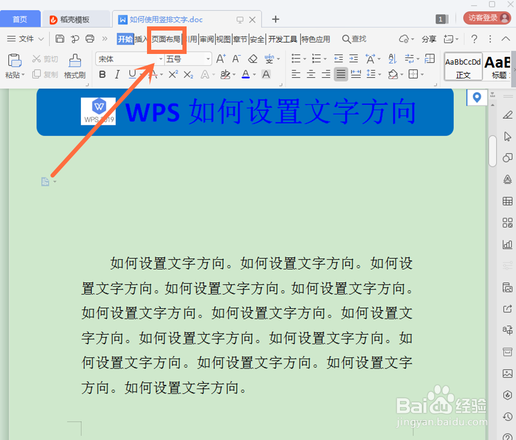Click the Copy button
Screen dimensions: 516x440
click(x=45, y=74)
